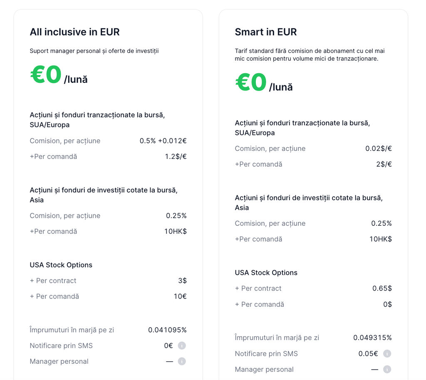Click the €0 /lună price in All inclusive
Screen dimensions: 426x380
coord(59,76)
